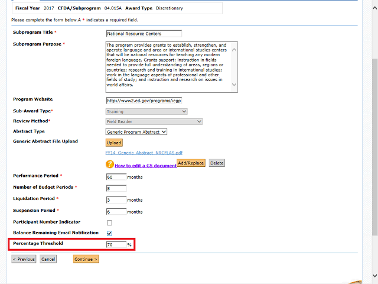Expand the Sub-Award Type dropdown
The width and height of the screenshot is (378, 284).
pyautogui.click(x=146, y=111)
